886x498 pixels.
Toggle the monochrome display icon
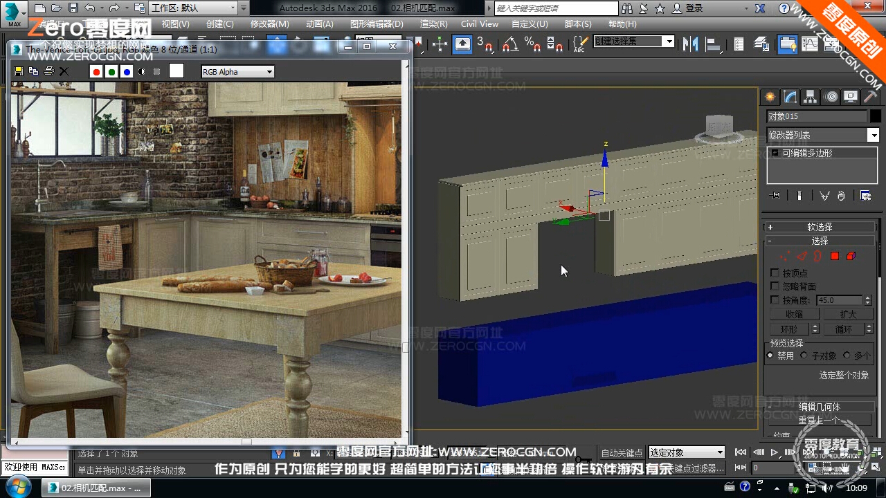[x=157, y=71]
